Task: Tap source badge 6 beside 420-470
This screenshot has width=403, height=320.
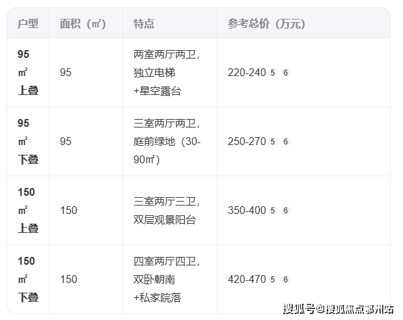Action: [x=285, y=280]
